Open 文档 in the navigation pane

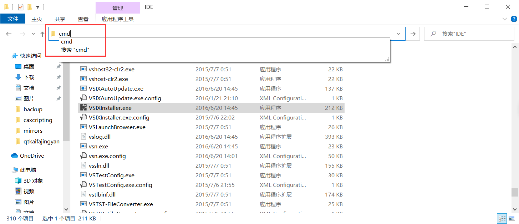pyautogui.click(x=29, y=88)
